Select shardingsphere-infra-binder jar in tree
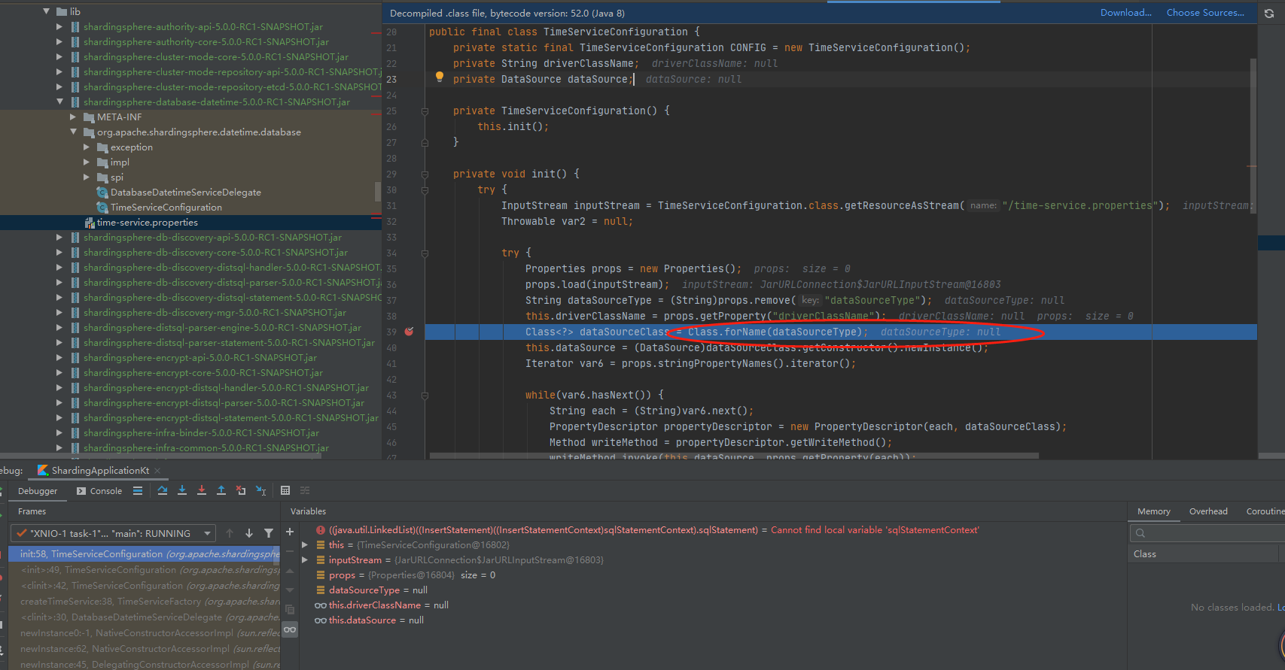The height and width of the screenshot is (670, 1285). click(x=201, y=432)
